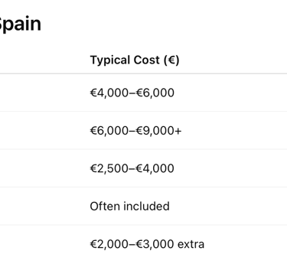The width and height of the screenshot is (287, 280).
Task: Click the €4,000 value in the third row
Action: click(155, 168)
